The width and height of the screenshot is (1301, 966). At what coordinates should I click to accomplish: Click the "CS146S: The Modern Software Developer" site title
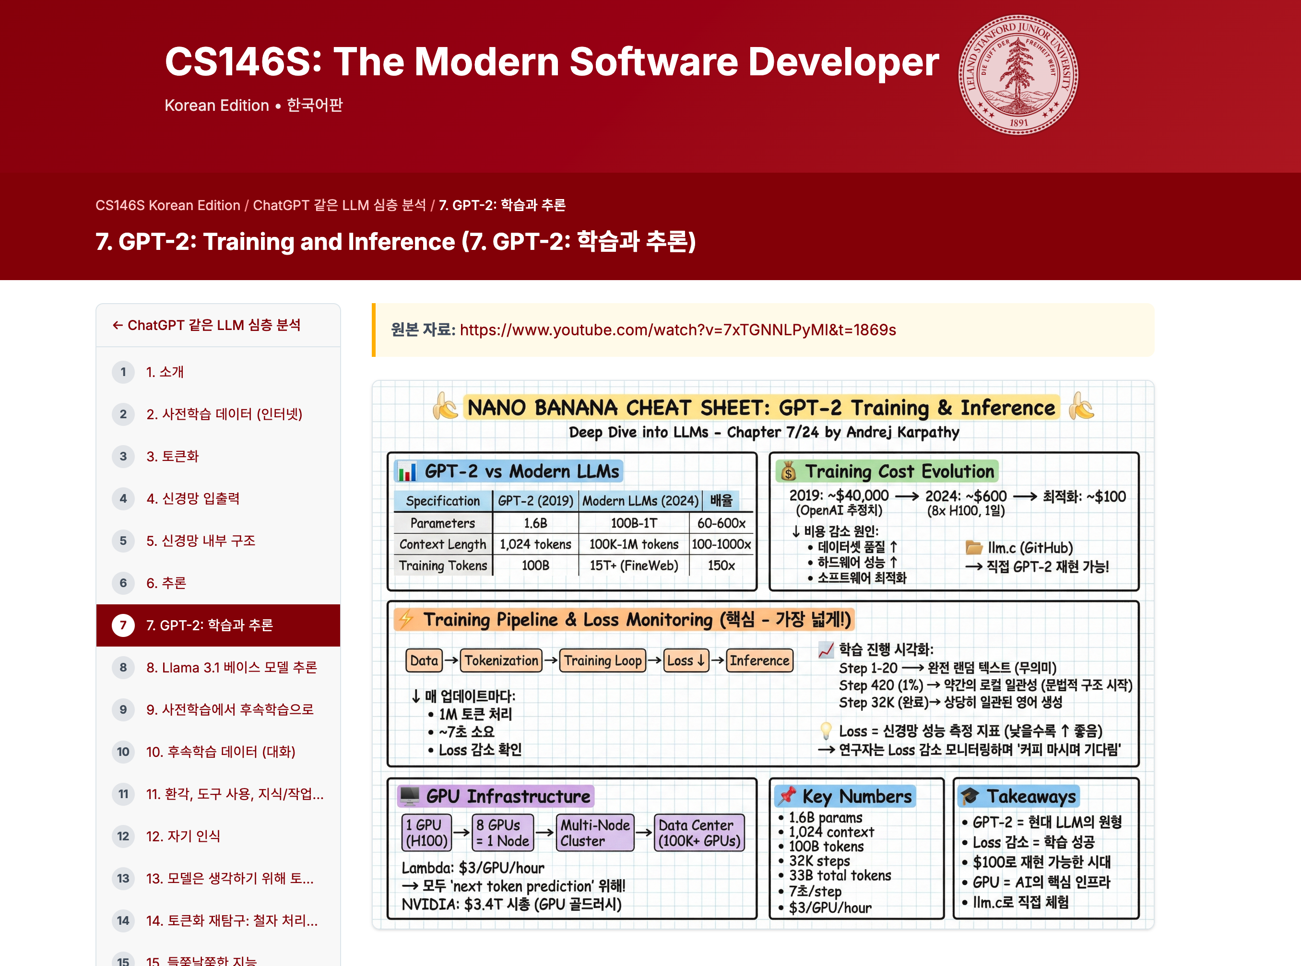pos(552,62)
